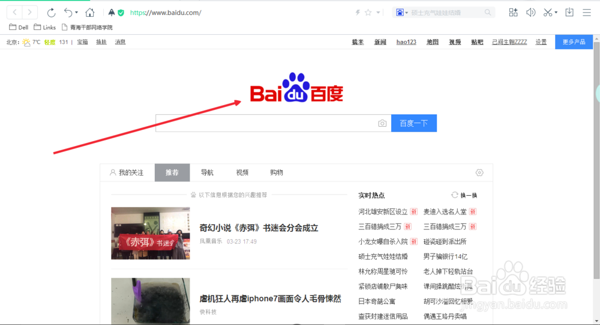Open hot topic 日本奇葩公寓
This screenshot has height=325, width=600.
tap(377, 301)
